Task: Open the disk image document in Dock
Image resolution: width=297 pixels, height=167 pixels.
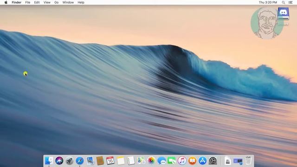Action: click(228, 161)
